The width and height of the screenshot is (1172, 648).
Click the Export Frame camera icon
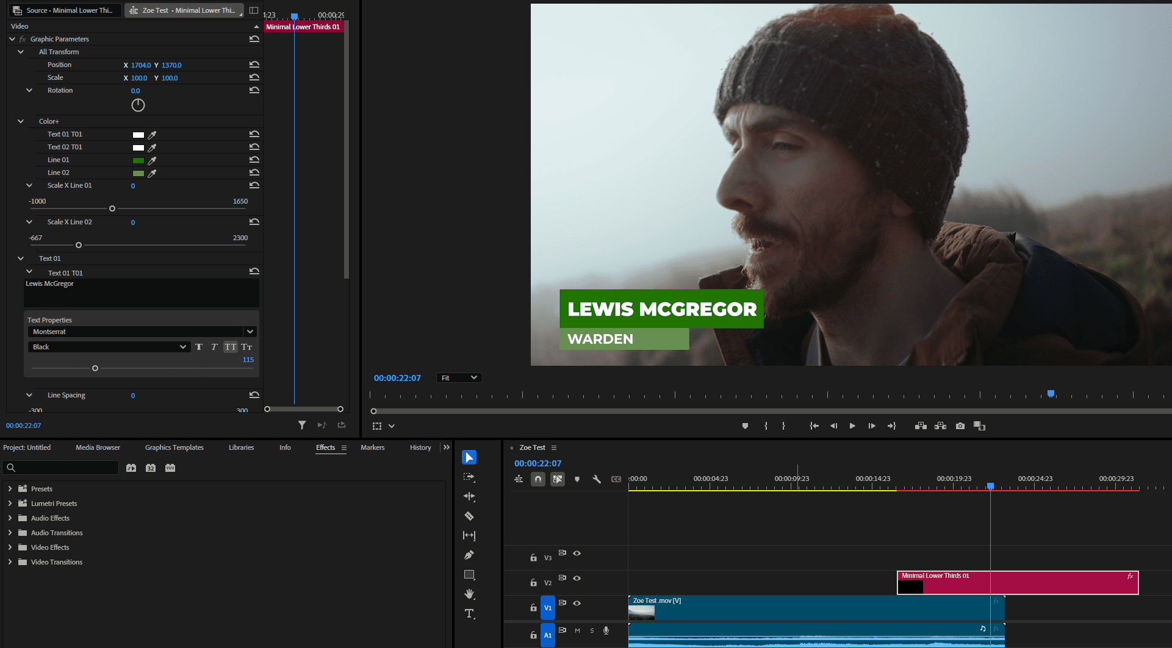pos(960,425)
